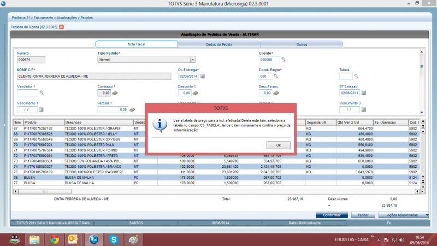Open the Dt. Entrega calendar icon

pyautogui.click(x=203, y=76)
